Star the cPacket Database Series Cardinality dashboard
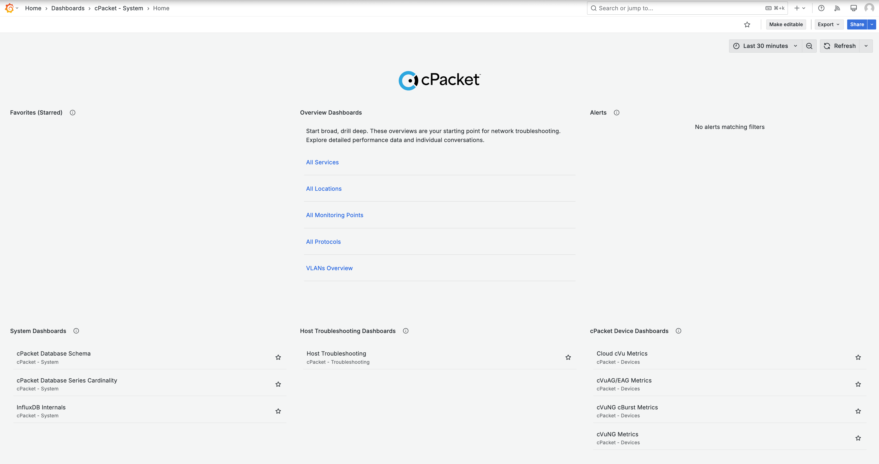 coord(279,384)
